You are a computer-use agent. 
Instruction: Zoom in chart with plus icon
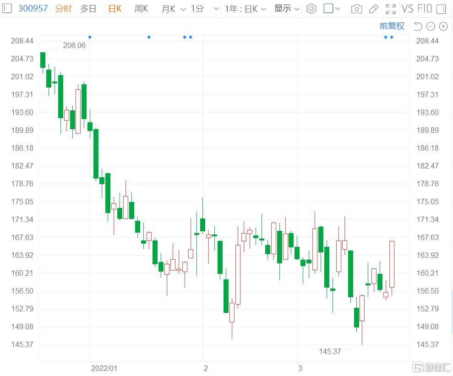(x=443, y=26)
